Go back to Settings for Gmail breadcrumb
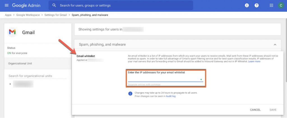The width and height of the screenshot is (287, 118). click(55, 15)
